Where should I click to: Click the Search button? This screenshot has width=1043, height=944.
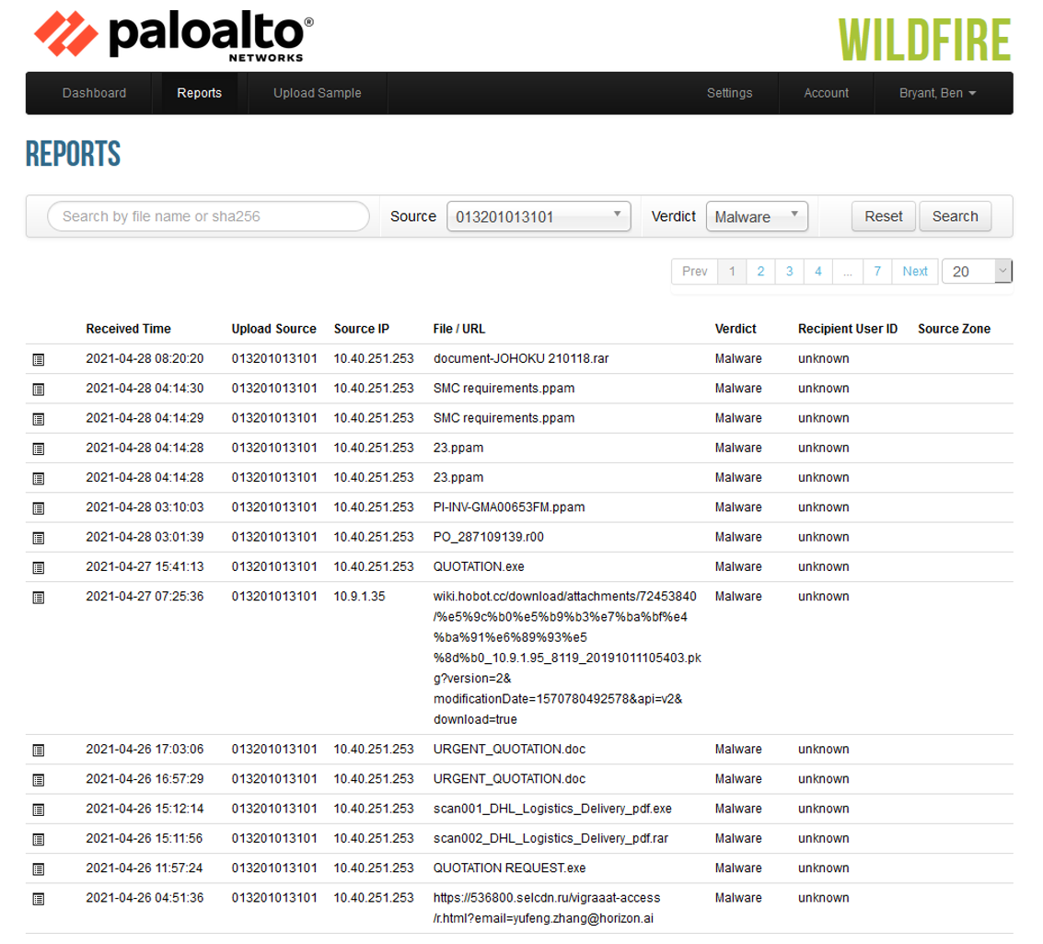pyautogui.click(x=955, y=216)
